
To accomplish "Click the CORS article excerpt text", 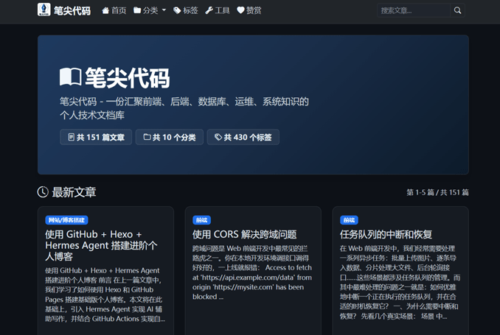I will pyautogui.click(x=252, y=272).
